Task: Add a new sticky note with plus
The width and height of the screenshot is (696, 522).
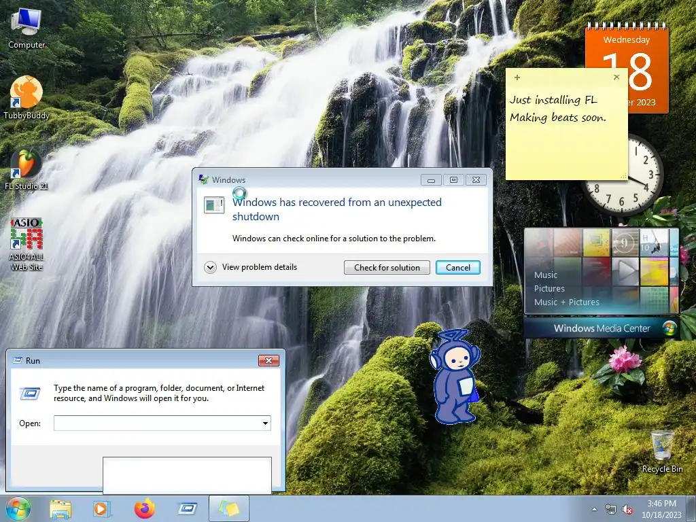Action: point(517,77)
